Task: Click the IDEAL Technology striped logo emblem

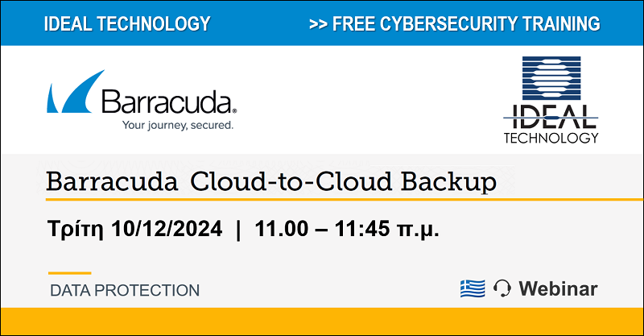Action: [551, 78]
